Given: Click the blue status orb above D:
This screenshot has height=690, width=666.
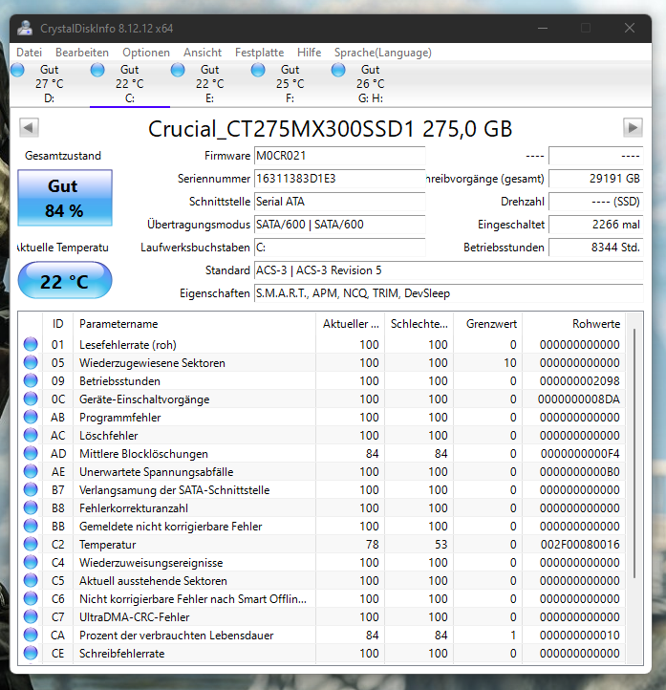Looking at the screenshot, I should pos(17,70).
